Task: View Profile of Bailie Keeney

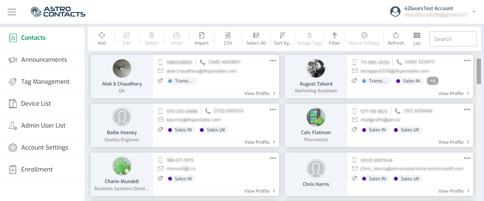Action: pyautogui.click(x=260, y=142)
